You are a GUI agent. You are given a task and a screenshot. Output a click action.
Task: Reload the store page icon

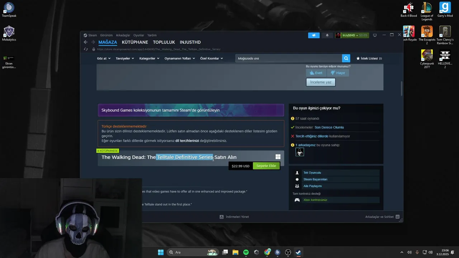(x=86, y=49)
